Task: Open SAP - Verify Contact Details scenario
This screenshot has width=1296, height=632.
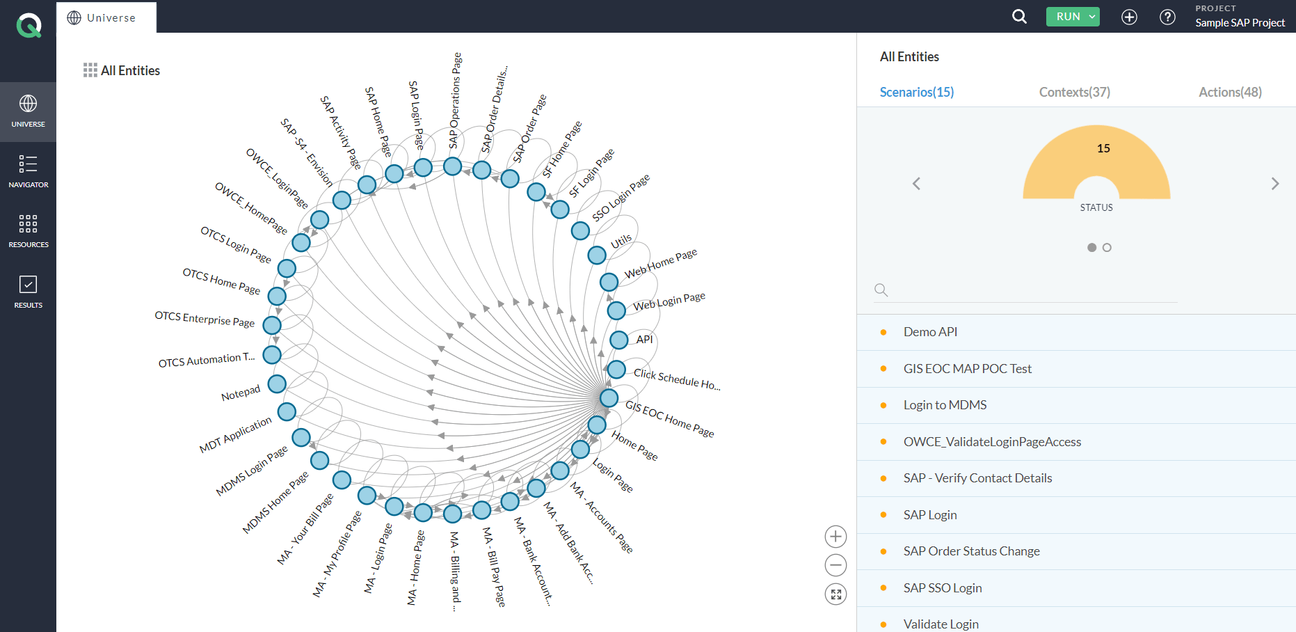Action: tap(1076, 478)
